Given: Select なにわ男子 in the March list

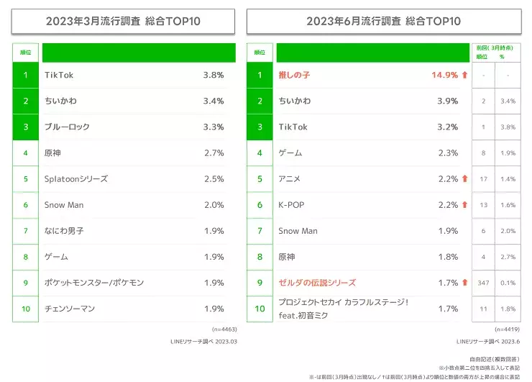Looking at the screenshot, I should (65, 231).
